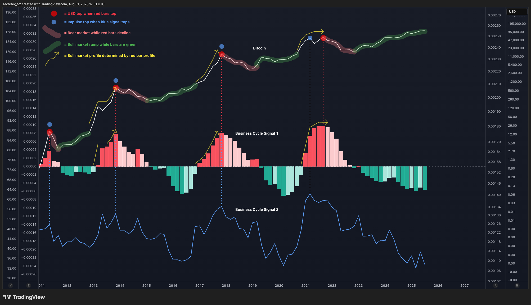Click the green bull-market ramp swatch in the legend

tap(52, 44)
